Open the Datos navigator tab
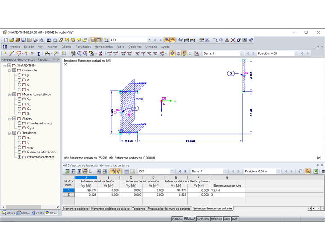This screenshot has width=325, height=250. 9,212
